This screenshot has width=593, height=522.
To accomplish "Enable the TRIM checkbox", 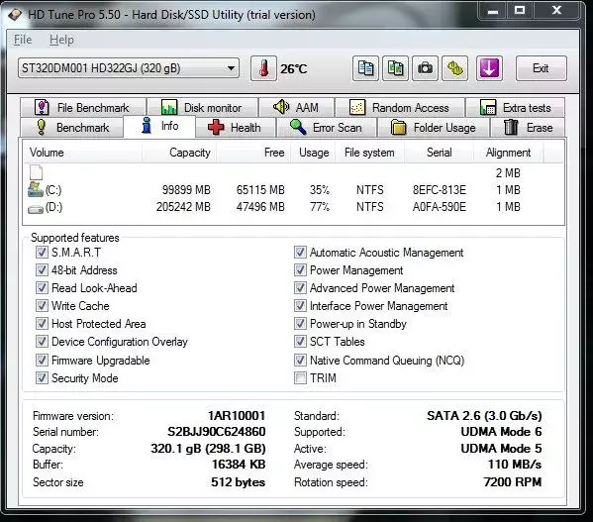I will tap(300, 378).
